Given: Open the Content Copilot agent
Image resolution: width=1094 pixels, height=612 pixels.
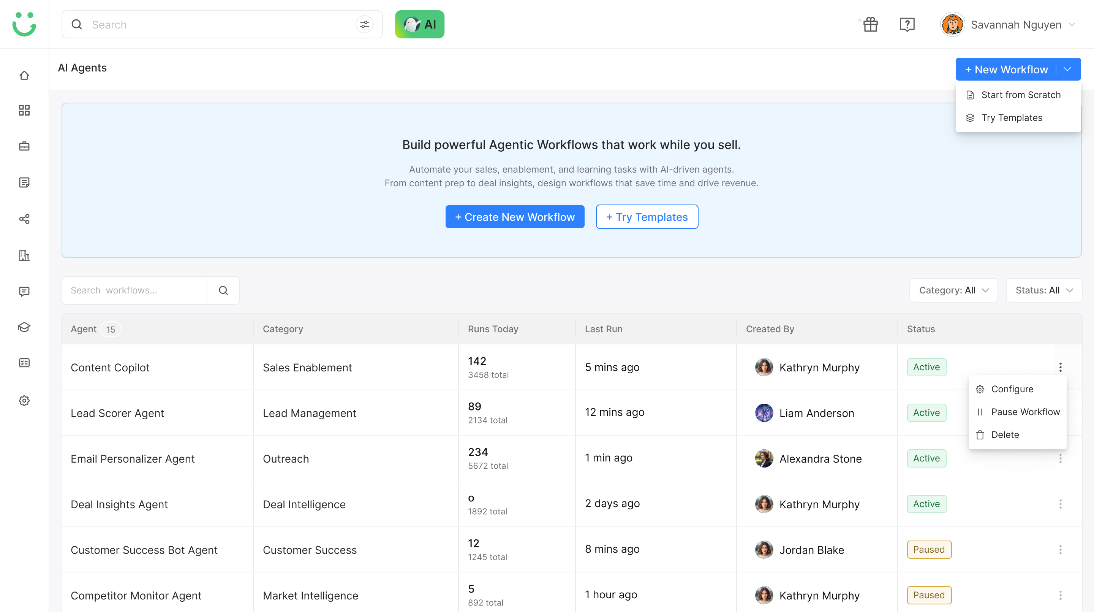Looking at the screenshot, I should pos(110,368).
